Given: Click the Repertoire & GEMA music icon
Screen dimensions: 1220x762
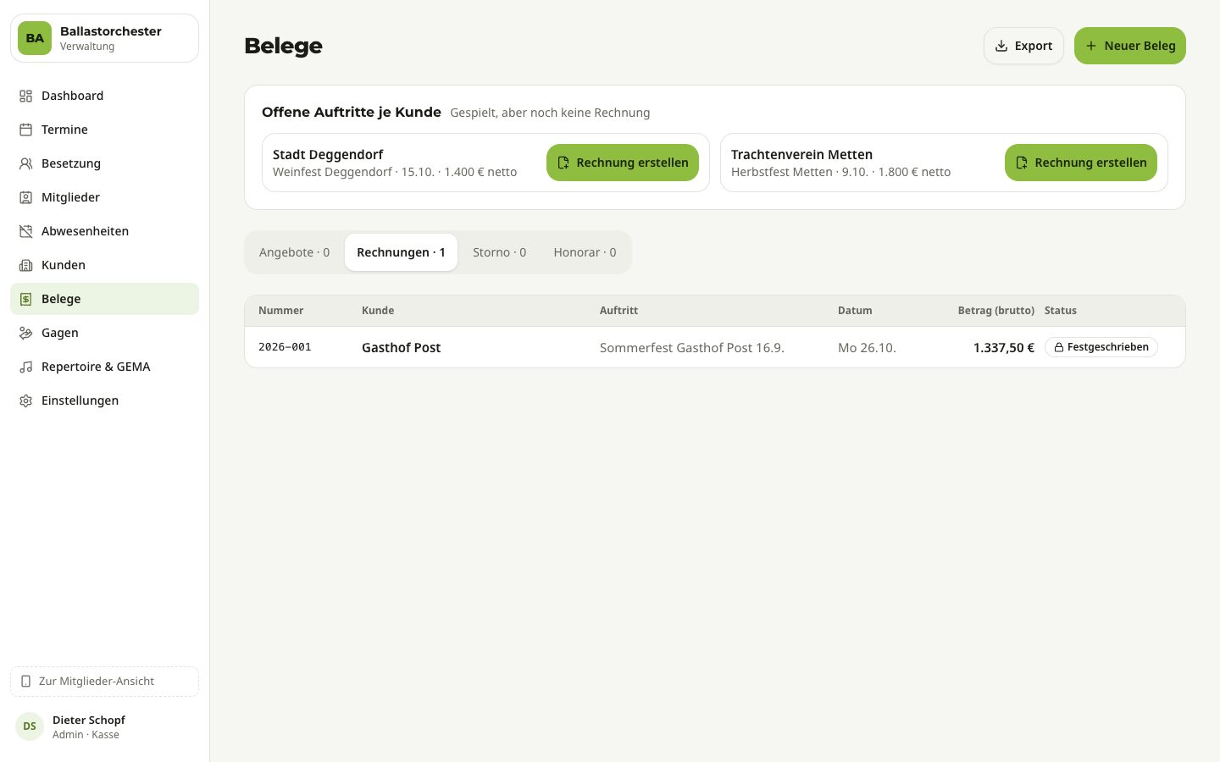Looking at the screenshot, I should (x=26, y=367).
